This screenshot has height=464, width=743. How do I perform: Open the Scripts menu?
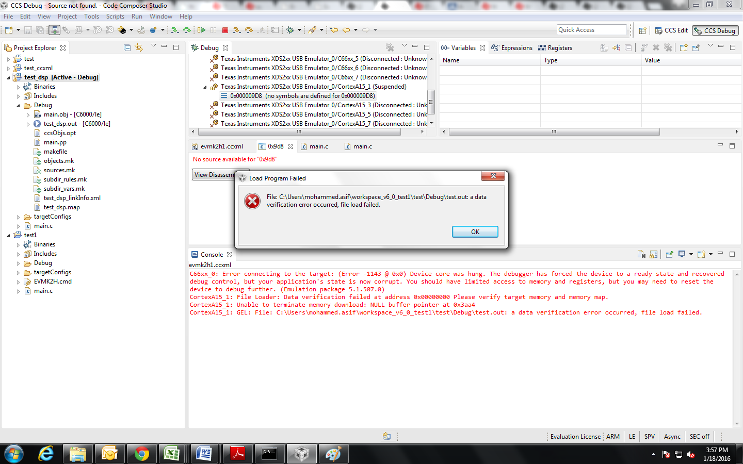[115, 16]
